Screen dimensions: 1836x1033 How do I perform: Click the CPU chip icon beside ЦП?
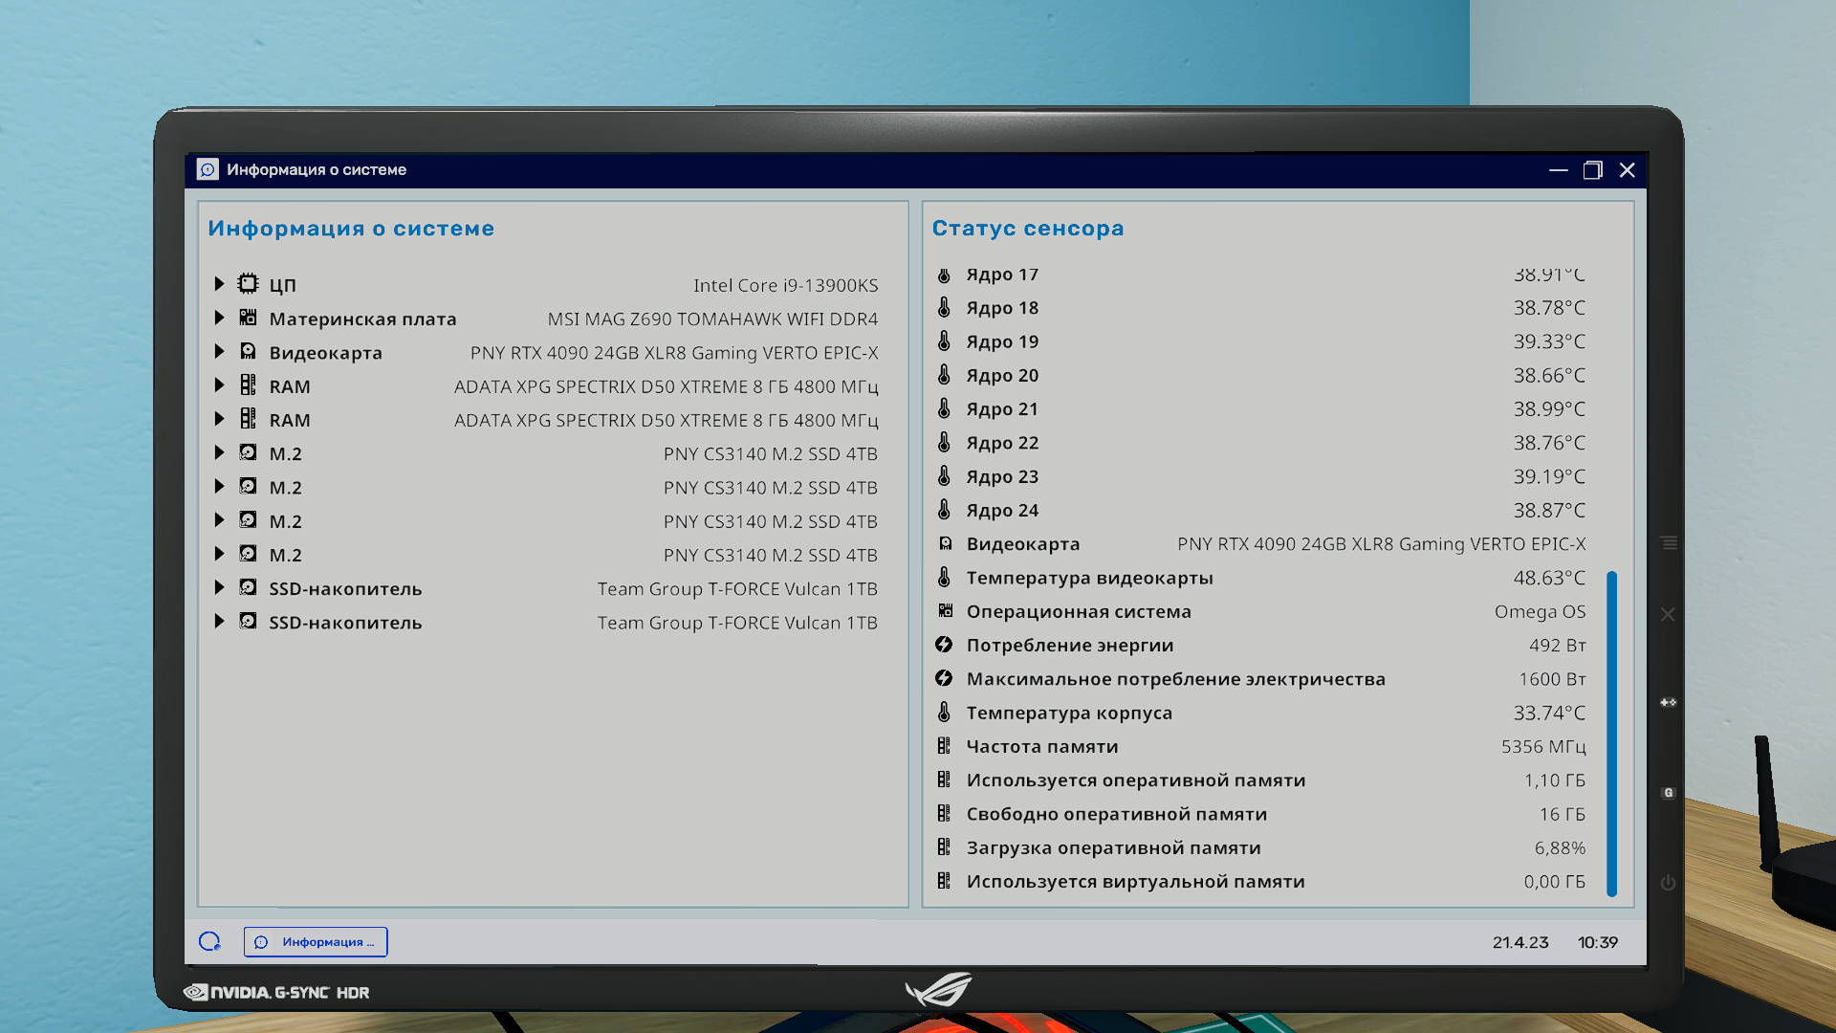pos(248,283)
